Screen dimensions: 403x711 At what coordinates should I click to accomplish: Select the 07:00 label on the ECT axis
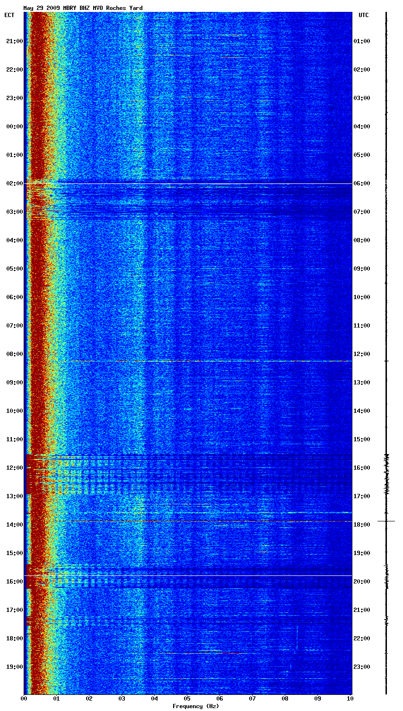(x=14, y=326)
